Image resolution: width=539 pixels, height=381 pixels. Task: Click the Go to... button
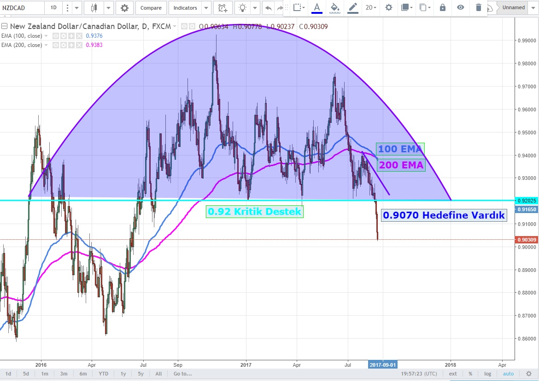(182, 374)
